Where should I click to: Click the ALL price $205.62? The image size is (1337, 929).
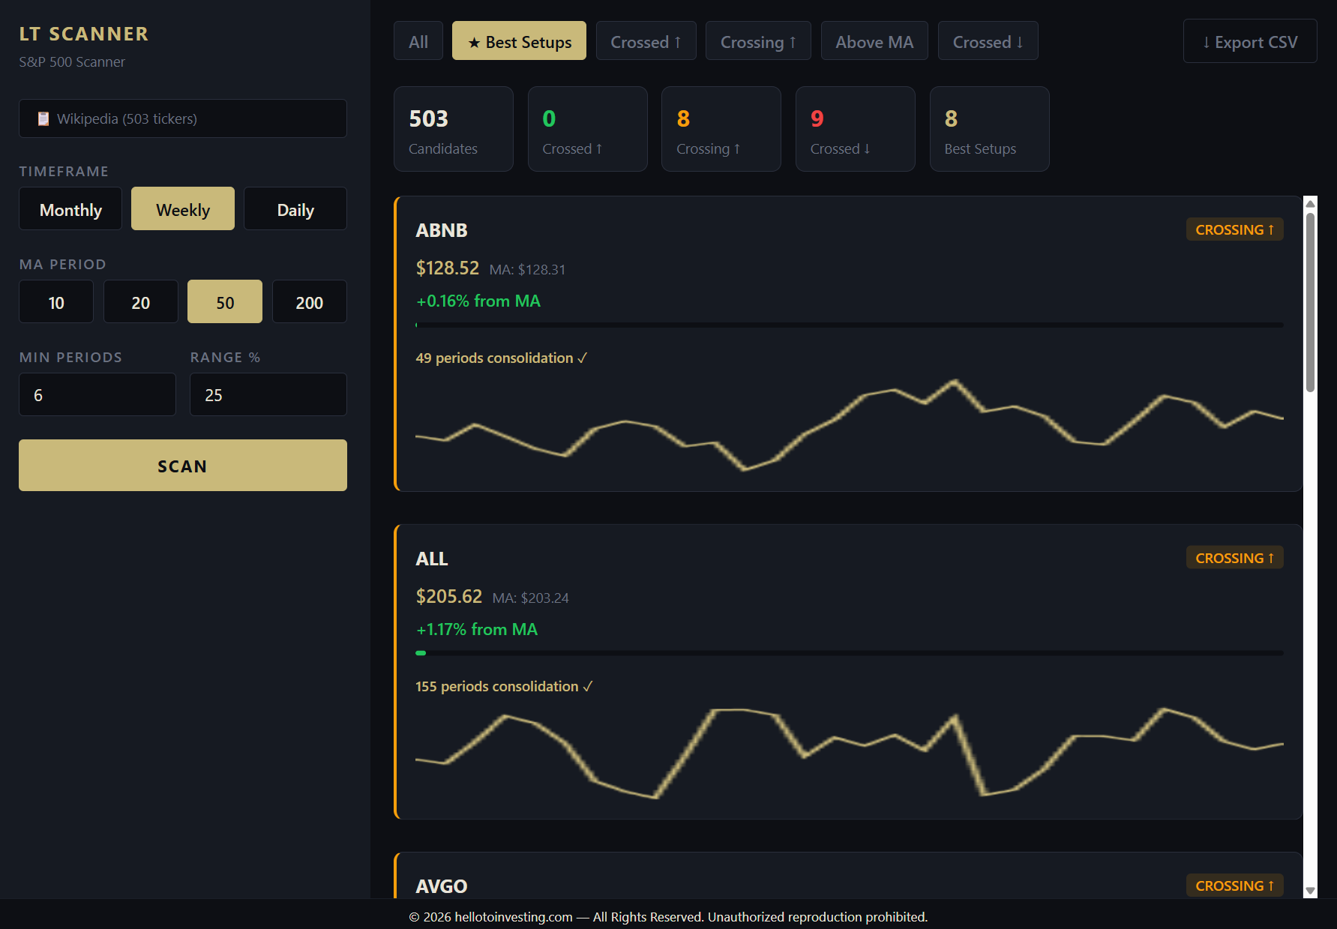[448, 596]
